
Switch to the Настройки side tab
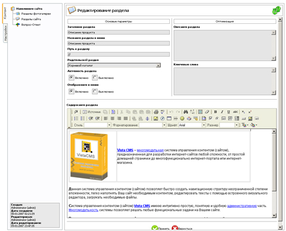5,33
